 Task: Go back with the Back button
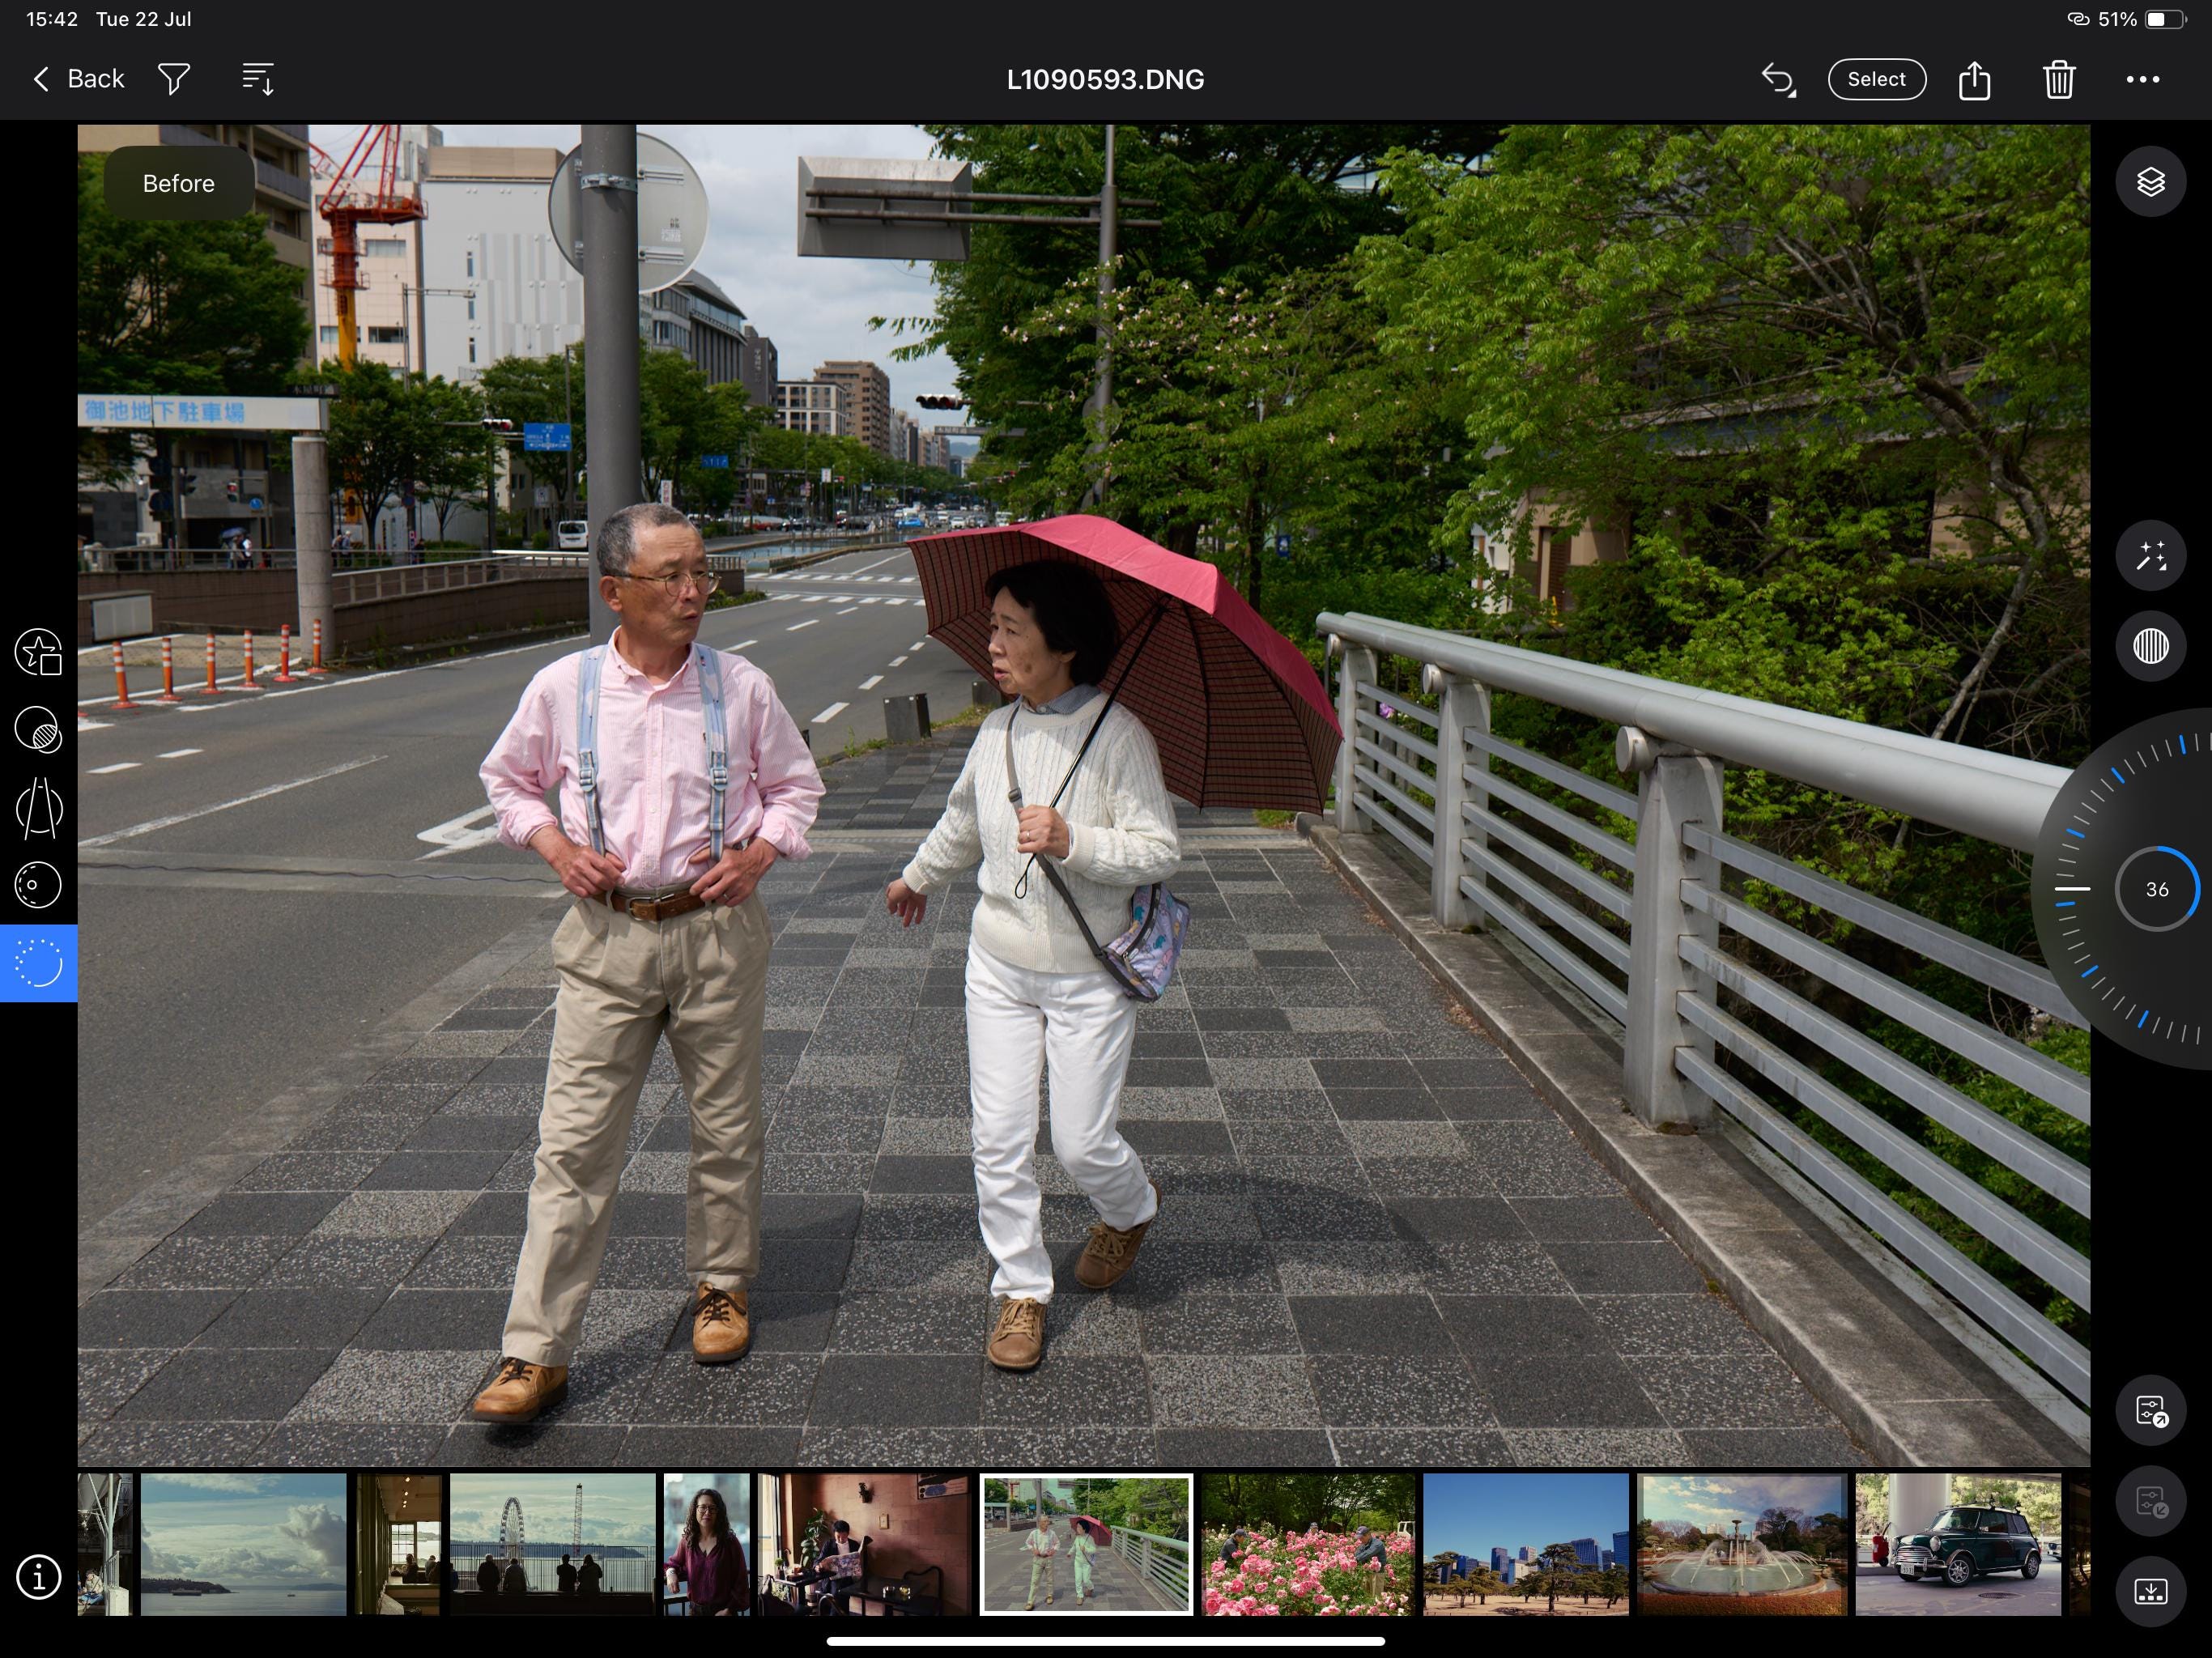(79, 79)
